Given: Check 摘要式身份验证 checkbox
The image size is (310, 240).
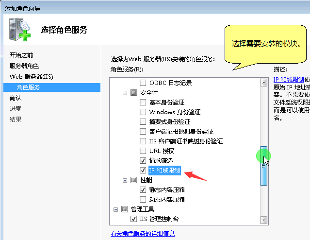Looking at the screenshot, I should click(x=143, y=122).
